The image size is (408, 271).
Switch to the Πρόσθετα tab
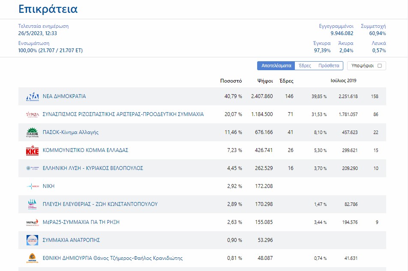329,66
